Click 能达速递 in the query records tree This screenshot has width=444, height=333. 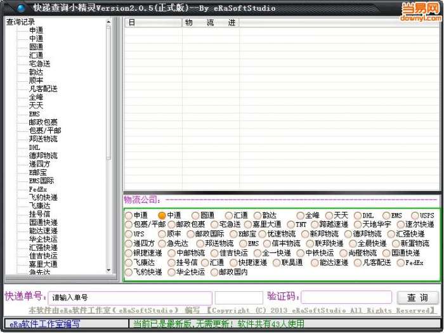pos(43,231)
